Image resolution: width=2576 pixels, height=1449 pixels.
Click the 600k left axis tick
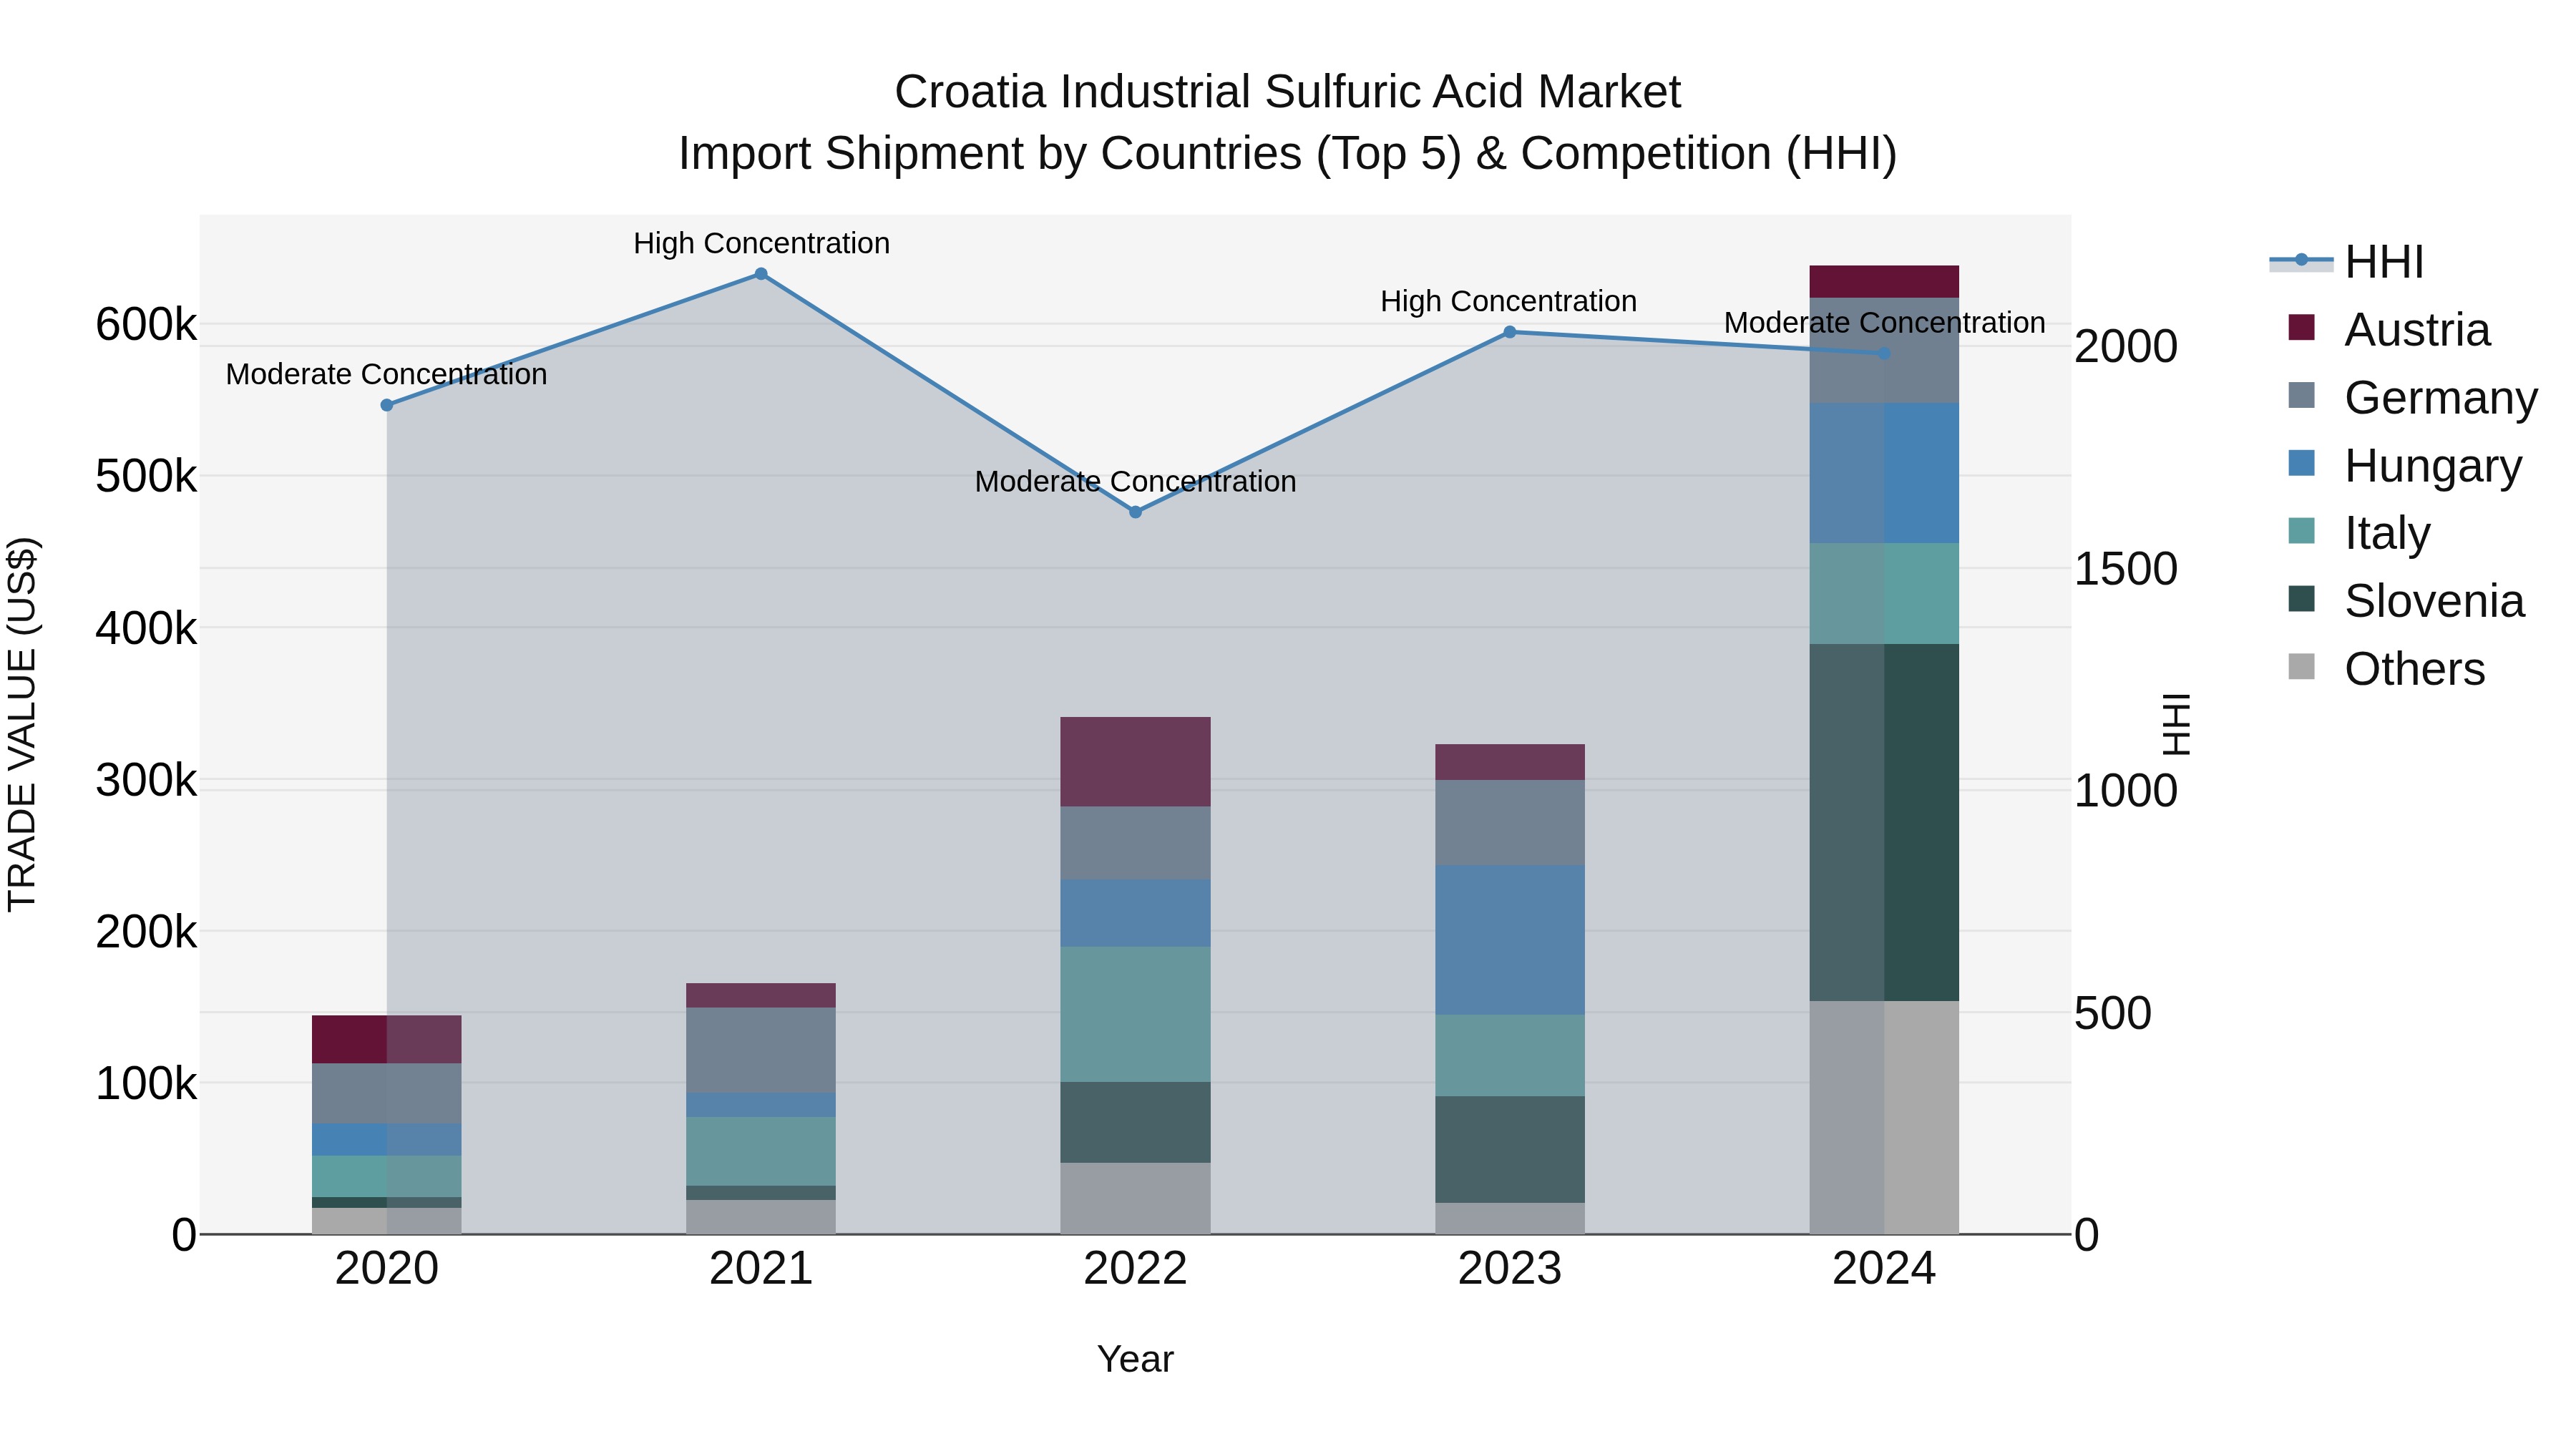click(146, 325)
